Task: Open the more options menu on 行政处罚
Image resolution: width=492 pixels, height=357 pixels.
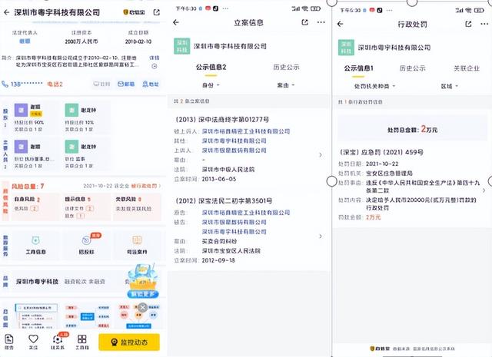Action: click(x=484, y=24)
